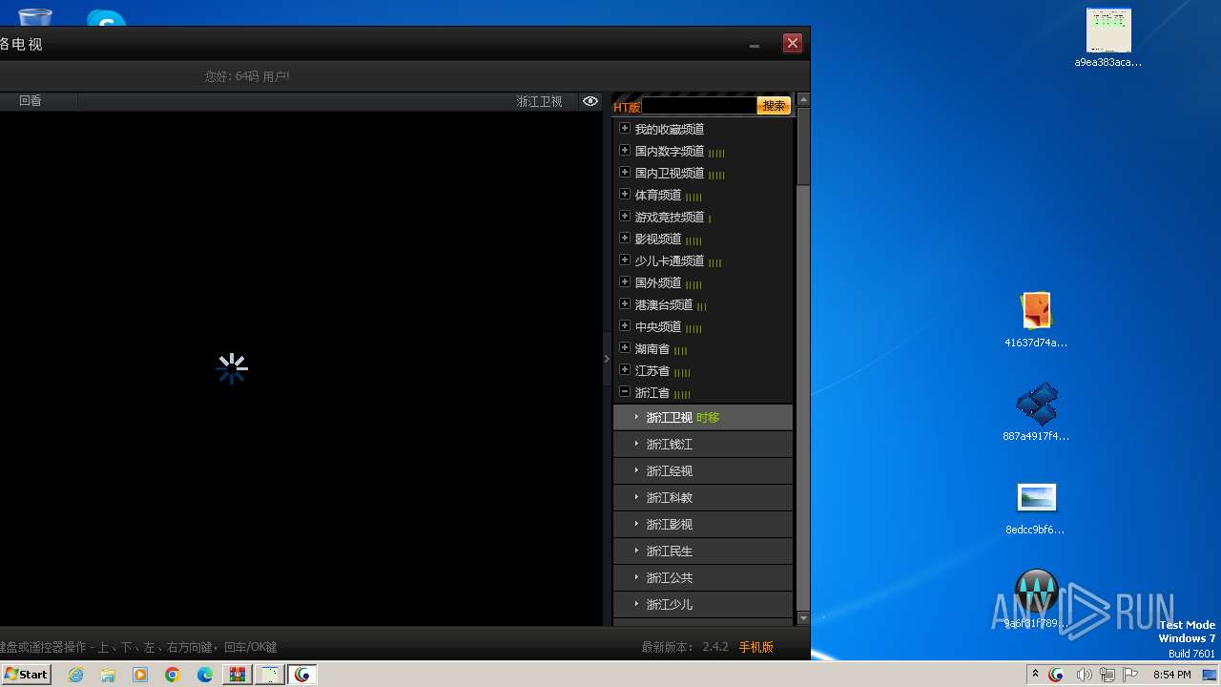Open WinRAR taskbar button
This screenshot has width=1221, height=687.
coord(238,675)
